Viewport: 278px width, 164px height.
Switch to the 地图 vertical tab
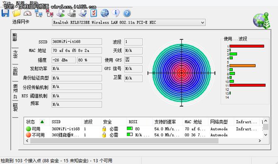click(15, 107)
